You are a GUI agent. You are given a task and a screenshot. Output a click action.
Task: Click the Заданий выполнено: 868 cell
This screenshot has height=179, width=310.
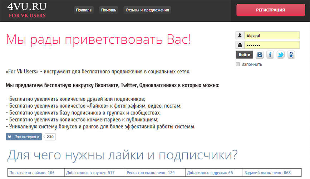point(272,173)
